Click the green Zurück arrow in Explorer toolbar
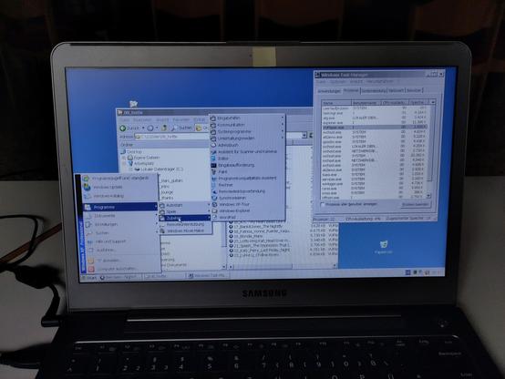This screenshot has width=505, height=379. coord(123,128)
